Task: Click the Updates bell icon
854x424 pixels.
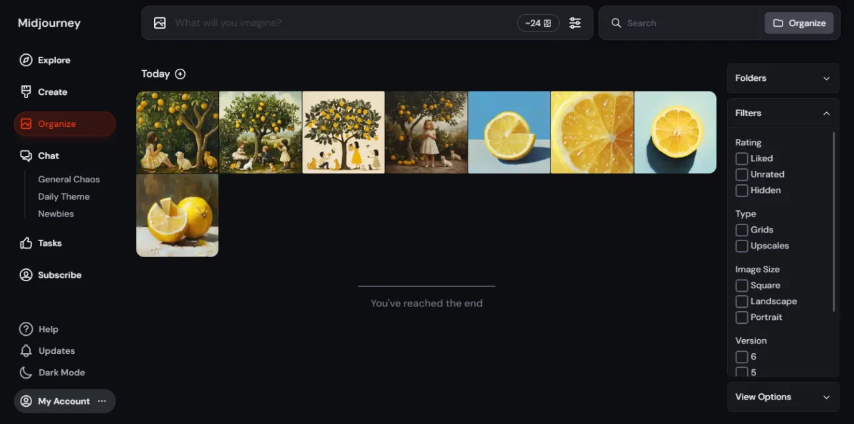Action: click(x=26, y=351)
